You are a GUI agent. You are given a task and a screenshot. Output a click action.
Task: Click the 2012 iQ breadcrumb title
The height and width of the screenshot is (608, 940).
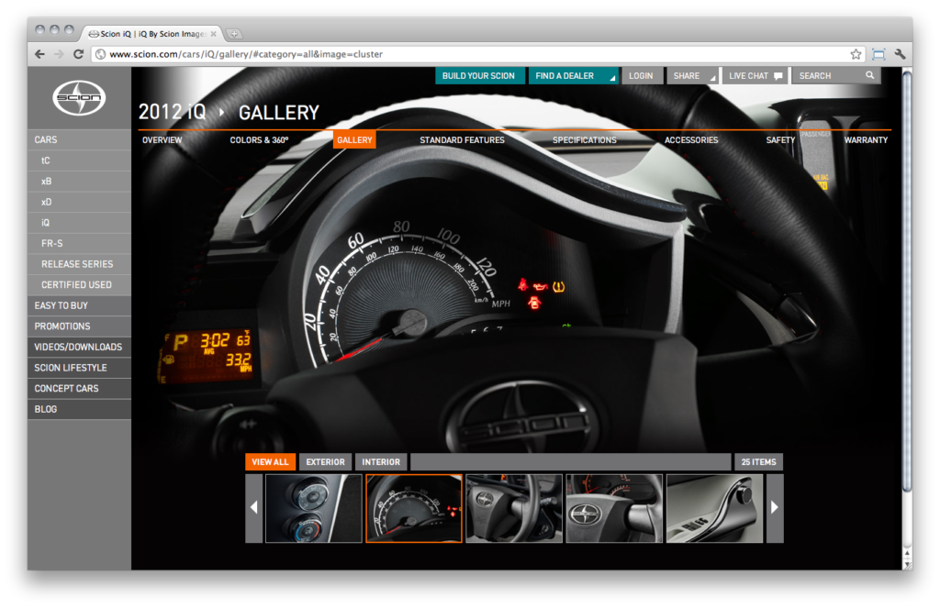point(173,112)
